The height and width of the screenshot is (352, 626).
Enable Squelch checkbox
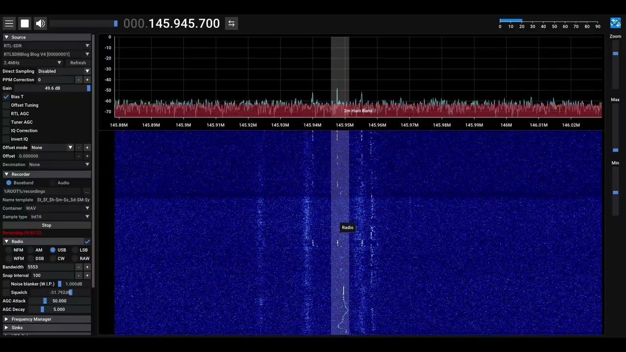6,292
